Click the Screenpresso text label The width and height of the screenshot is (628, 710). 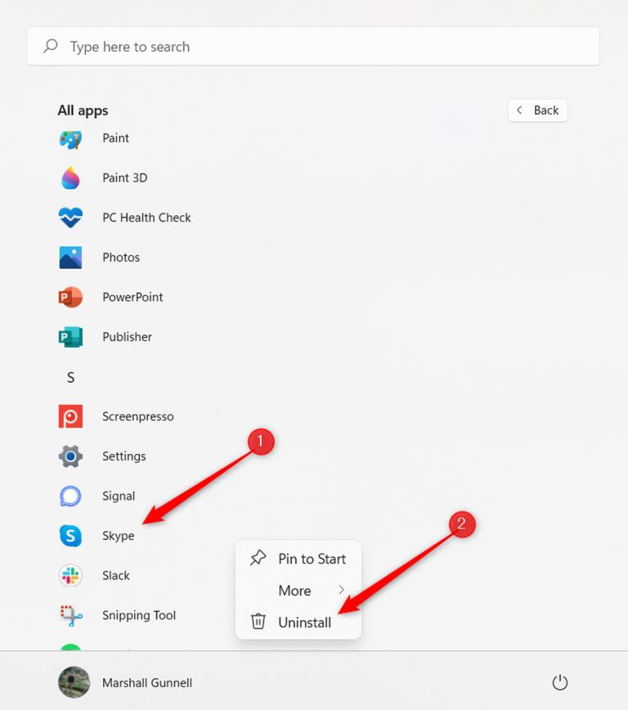(x=138, y=417)
